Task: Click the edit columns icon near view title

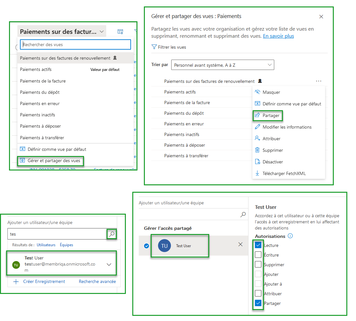Action: point(120,32)
